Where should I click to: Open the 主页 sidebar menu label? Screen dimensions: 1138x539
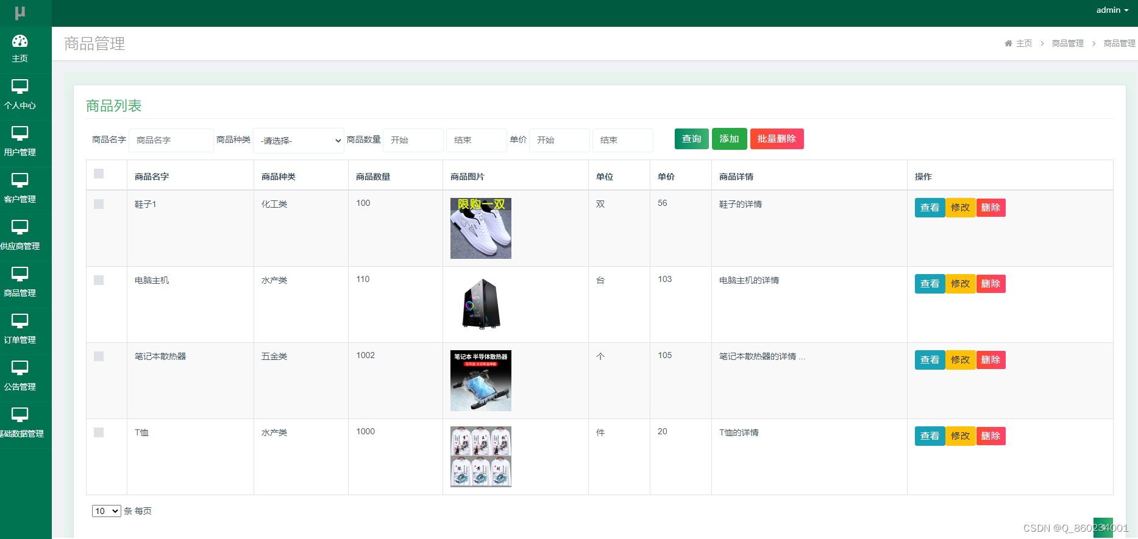[x=20, y=58]
